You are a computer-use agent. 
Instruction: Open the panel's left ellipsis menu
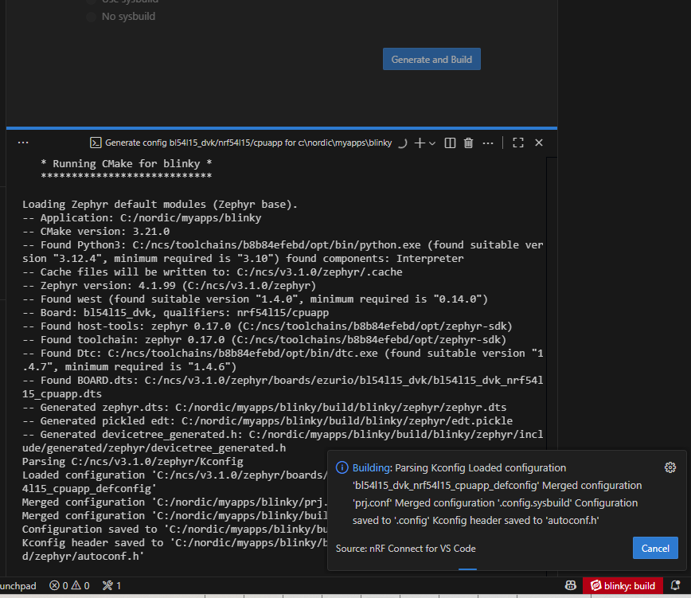tap(23, 143)
